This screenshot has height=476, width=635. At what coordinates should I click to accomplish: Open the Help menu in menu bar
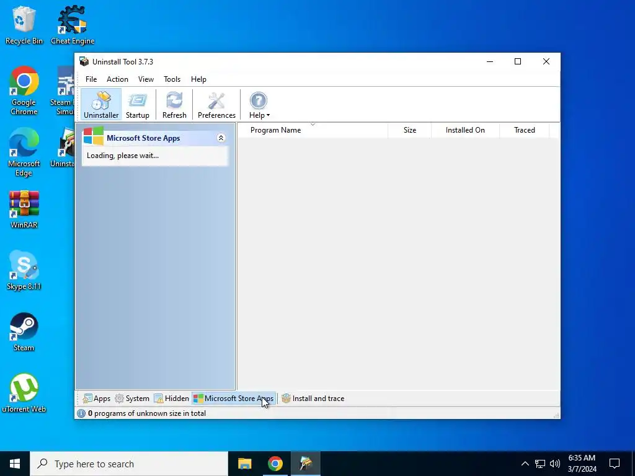198,79
